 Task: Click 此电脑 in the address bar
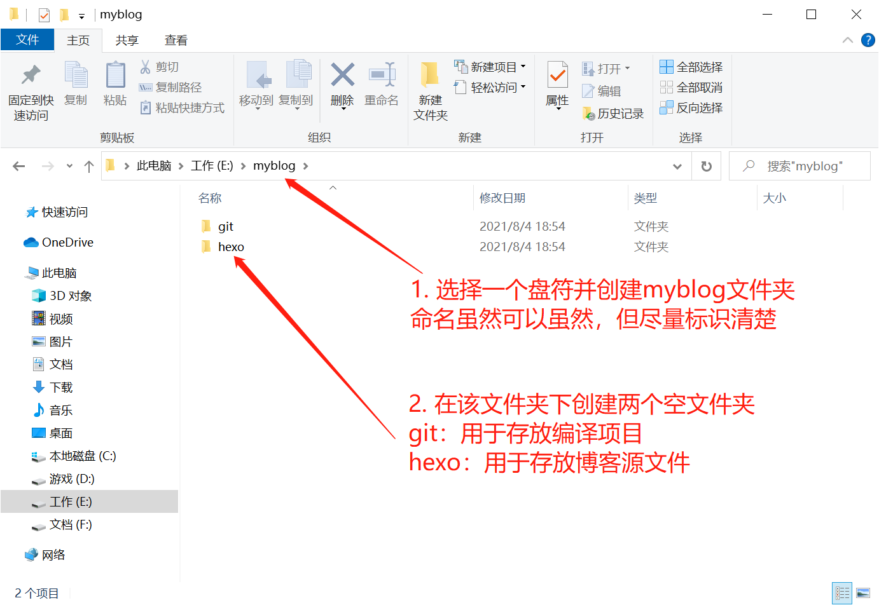(154, 166)
